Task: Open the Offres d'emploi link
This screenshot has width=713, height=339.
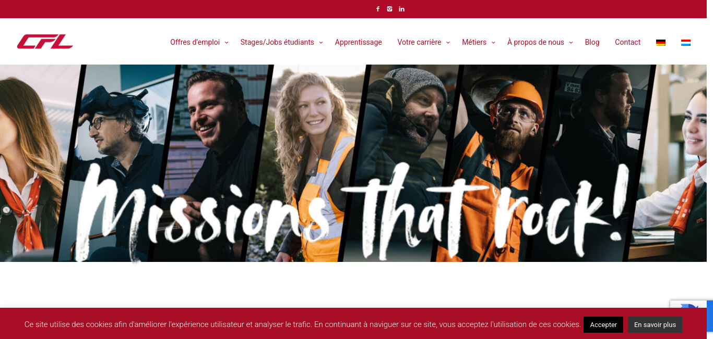Action: [x=195, y=42]
